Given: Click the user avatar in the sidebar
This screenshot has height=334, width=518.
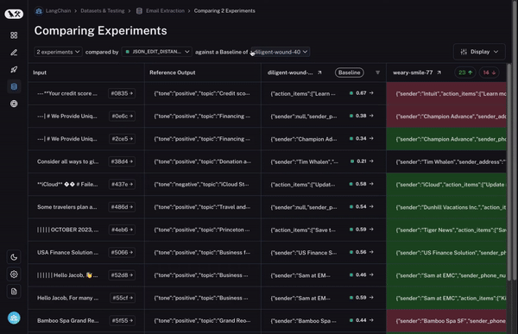Looking at the screenshot, I should 14,318.
